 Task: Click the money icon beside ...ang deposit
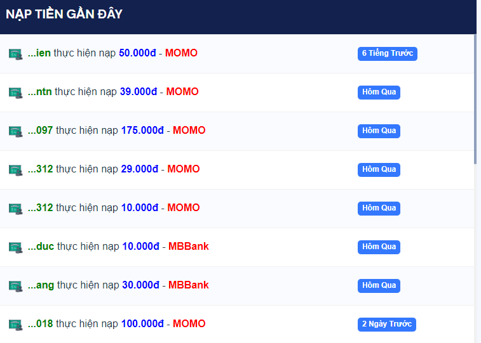16,286
